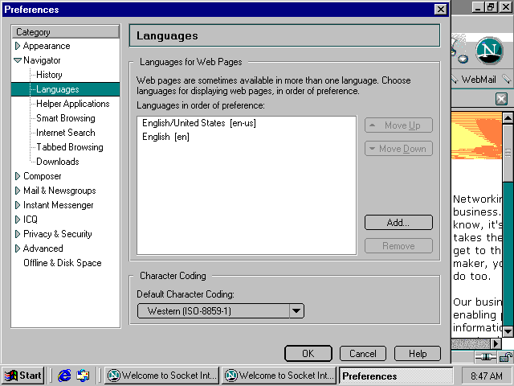Open Help for Preferences
Screen dimensions: 514x386
(418, 354)
